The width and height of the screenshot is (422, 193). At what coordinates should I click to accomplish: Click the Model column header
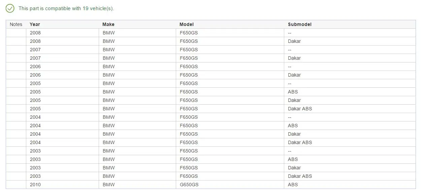pyautogui.click(x=187, y=24)
